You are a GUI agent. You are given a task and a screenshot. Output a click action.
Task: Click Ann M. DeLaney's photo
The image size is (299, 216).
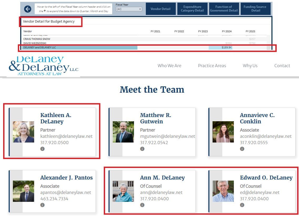[x=123, y=191]
